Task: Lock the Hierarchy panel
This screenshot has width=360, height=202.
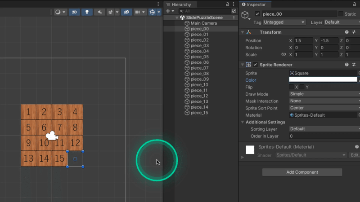Action: [x=228, y=4]
